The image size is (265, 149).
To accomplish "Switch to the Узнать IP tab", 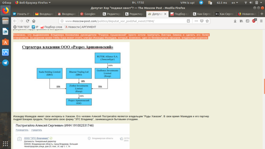I will pos(22,14).
